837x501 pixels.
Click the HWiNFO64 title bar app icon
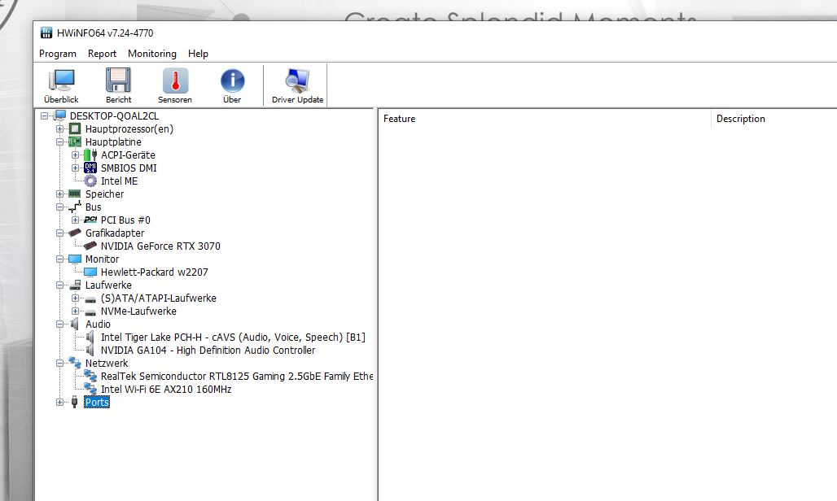46,33
